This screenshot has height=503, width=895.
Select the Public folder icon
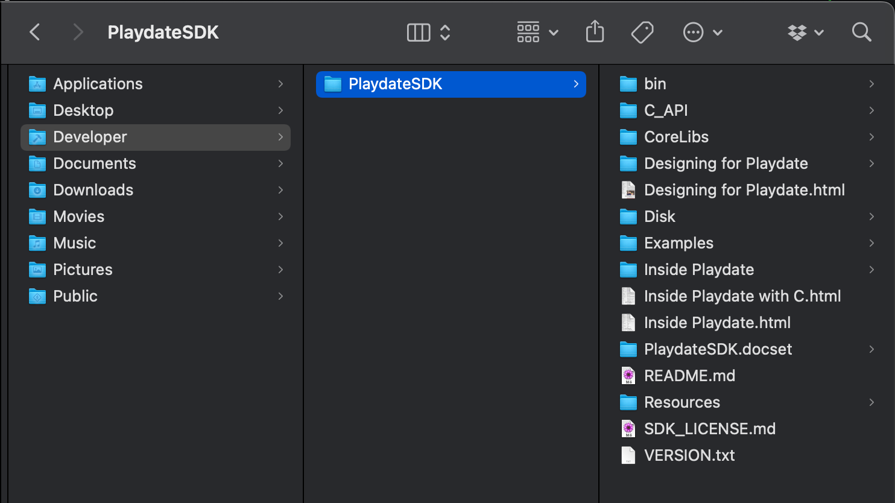pyautogui.click(x=37, y=296)
